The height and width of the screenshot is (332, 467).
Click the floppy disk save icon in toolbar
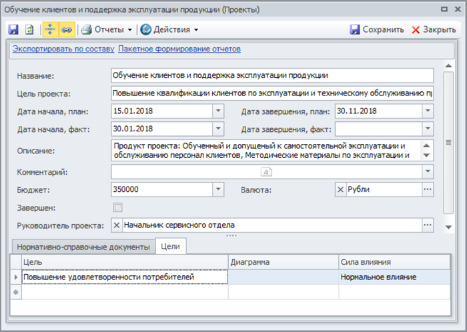coord(13,30)
